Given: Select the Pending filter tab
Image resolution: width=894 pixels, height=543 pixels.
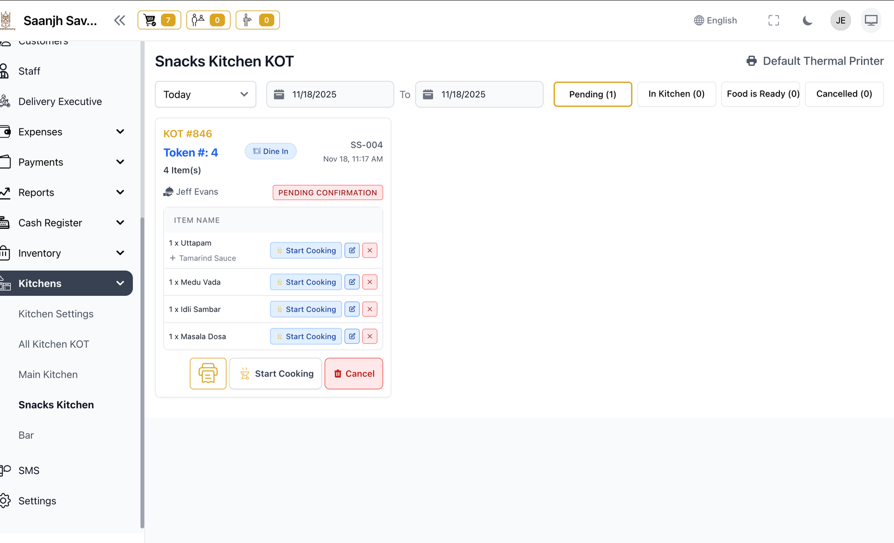Looking at the screenshot, I should pyautogui.click(x=592, y=94).
